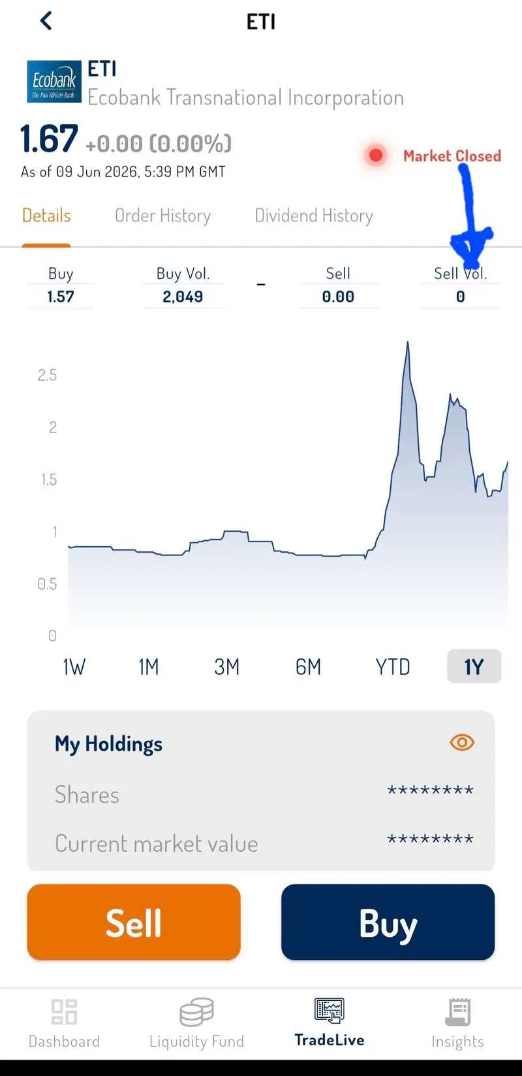The image size is (522, 1076).
Task: Tap the orange Sell button
Action: [134, 922]
